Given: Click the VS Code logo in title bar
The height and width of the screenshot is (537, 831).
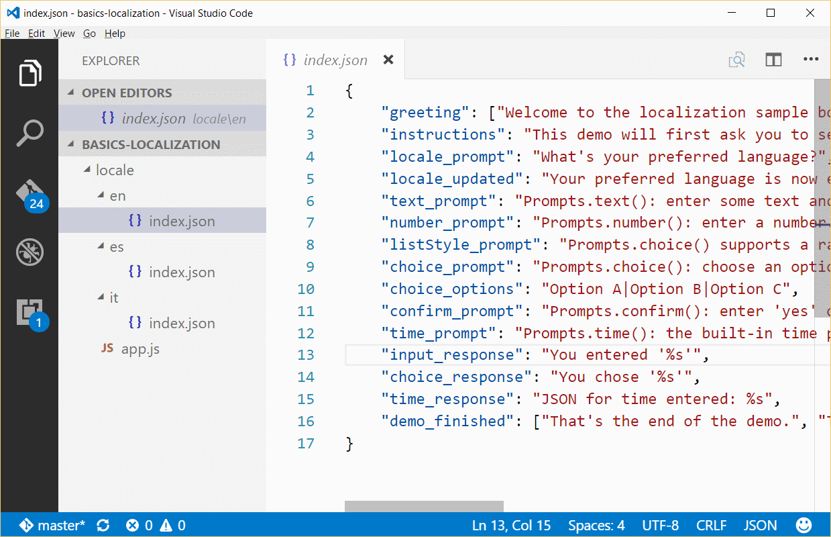Looking at the screenshot, I should point(12,13).
